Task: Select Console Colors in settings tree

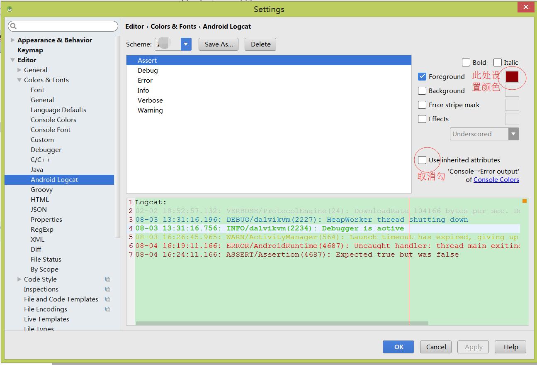Action: click(53, 120)
